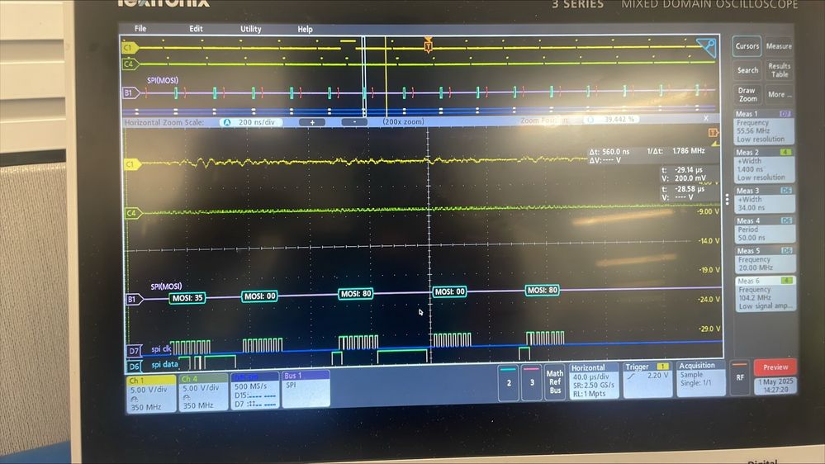Click the spi data label
825x464 pixels.
coord(164,364)
